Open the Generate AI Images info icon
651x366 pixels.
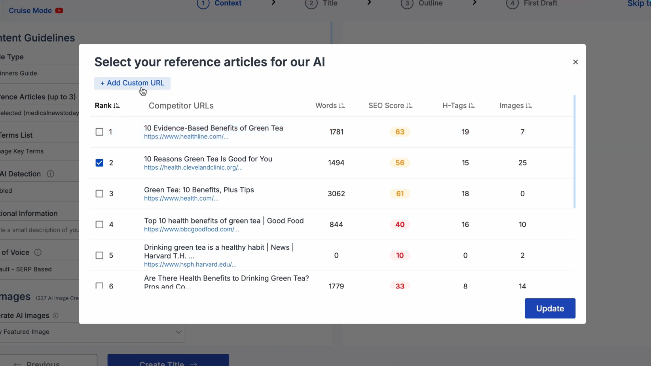56,316
